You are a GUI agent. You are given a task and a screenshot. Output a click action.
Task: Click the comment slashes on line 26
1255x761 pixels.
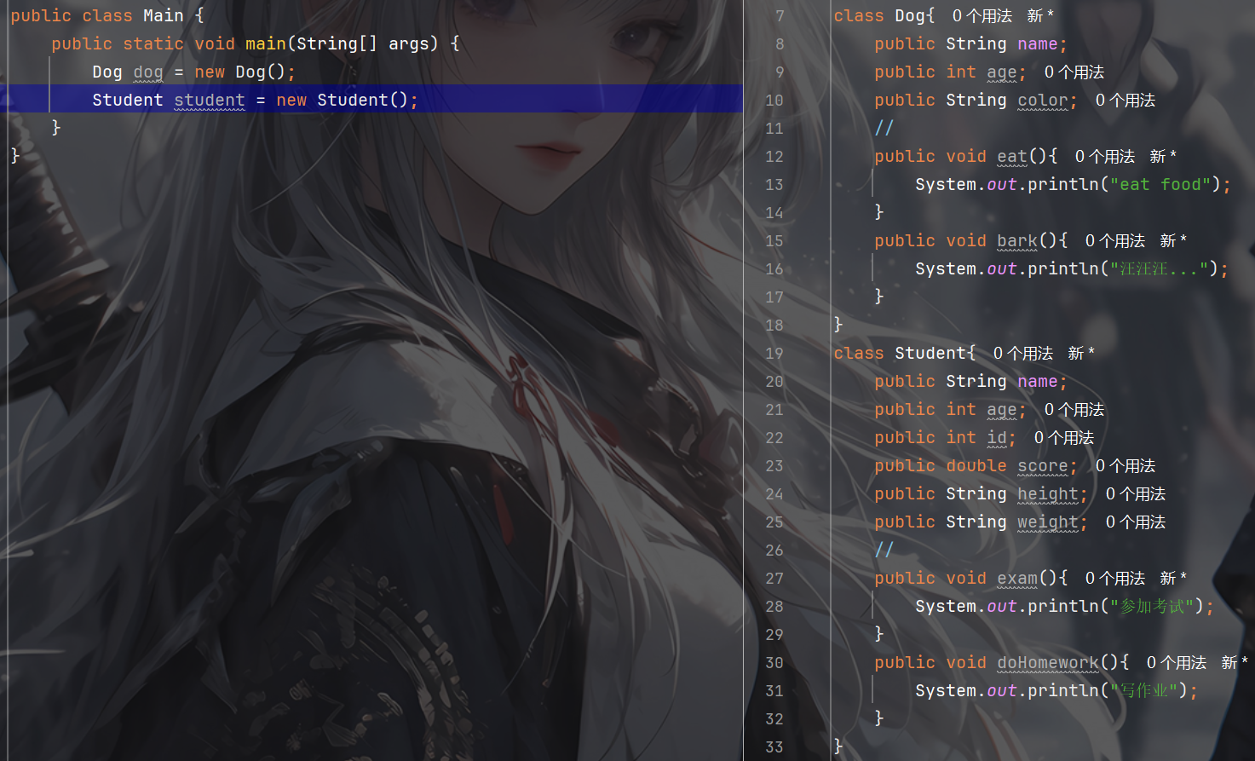click(x=884, y=550)
